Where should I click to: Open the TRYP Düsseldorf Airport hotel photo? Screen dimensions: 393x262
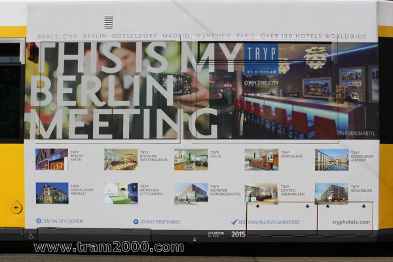coord(332,160)
